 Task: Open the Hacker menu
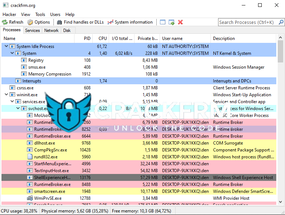tap(9, 15)
